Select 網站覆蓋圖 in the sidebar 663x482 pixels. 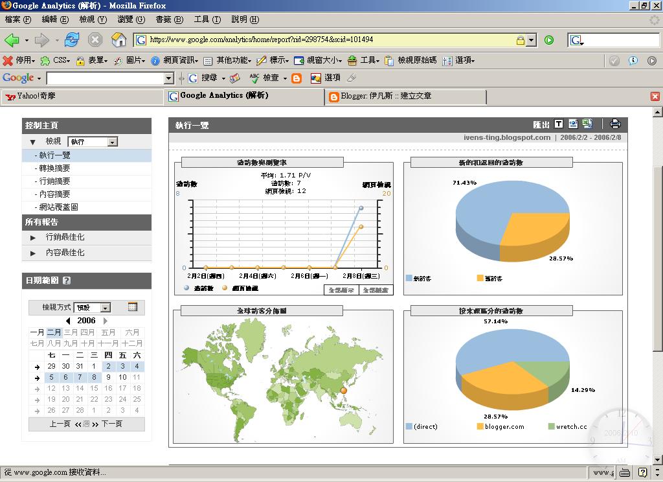point(58,207)
